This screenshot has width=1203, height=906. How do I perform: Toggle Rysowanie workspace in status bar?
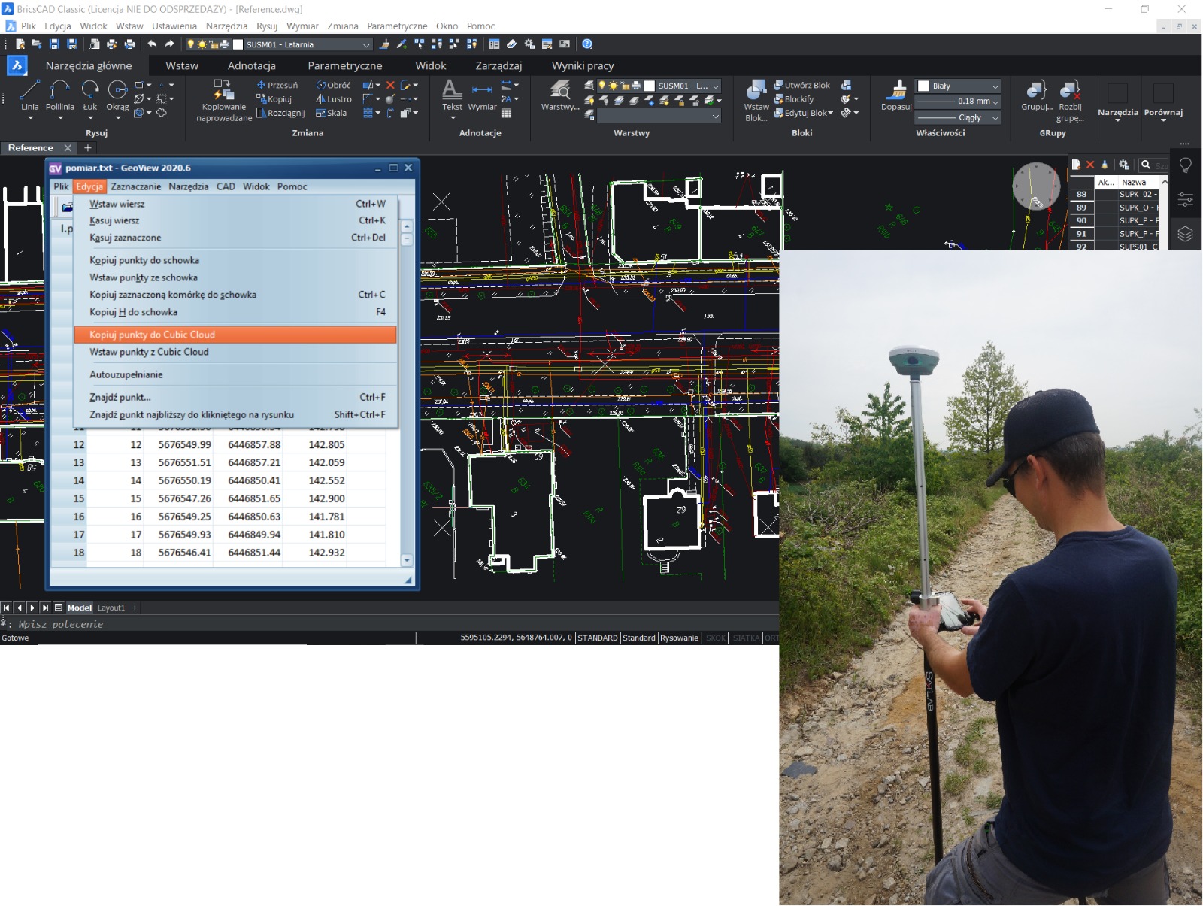click(x=680, y=638)
